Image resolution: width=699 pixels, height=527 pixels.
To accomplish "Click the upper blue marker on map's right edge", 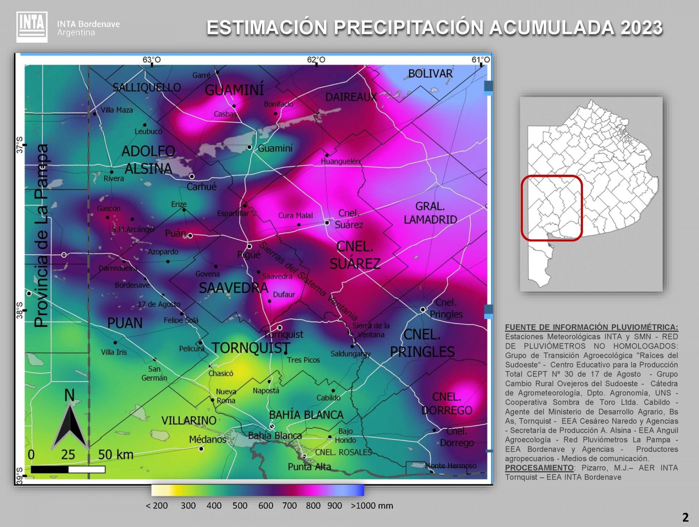I will tap(488, 87).
